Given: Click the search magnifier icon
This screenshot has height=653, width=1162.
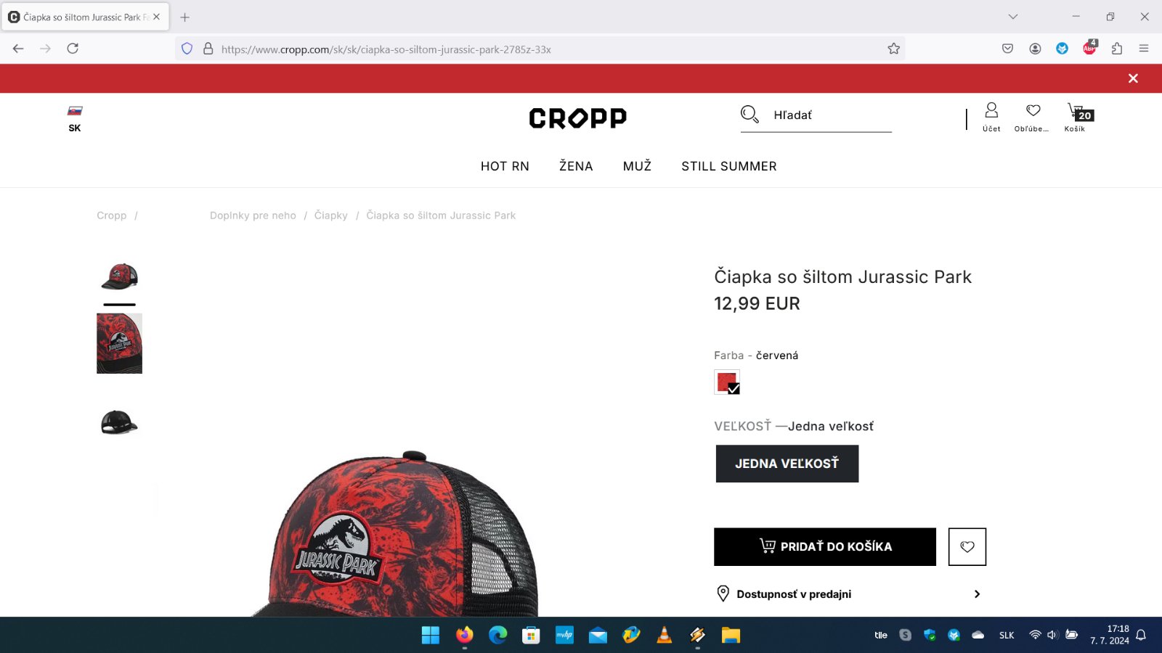Looking at the screenshot, I should [749, 115].
